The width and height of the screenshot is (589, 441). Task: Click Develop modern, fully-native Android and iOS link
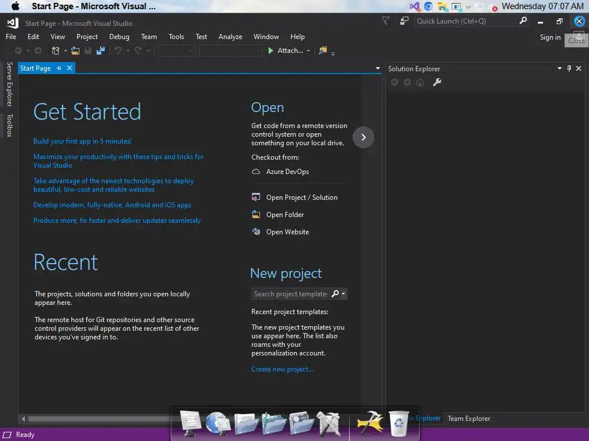click(112, 205)
